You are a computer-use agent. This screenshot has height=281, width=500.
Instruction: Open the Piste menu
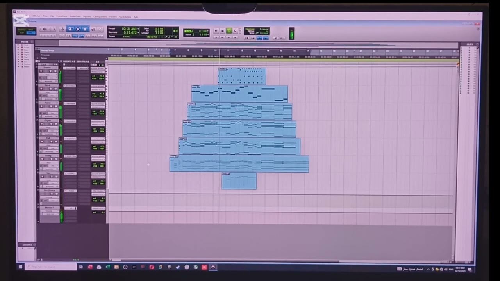pos(45,16)
